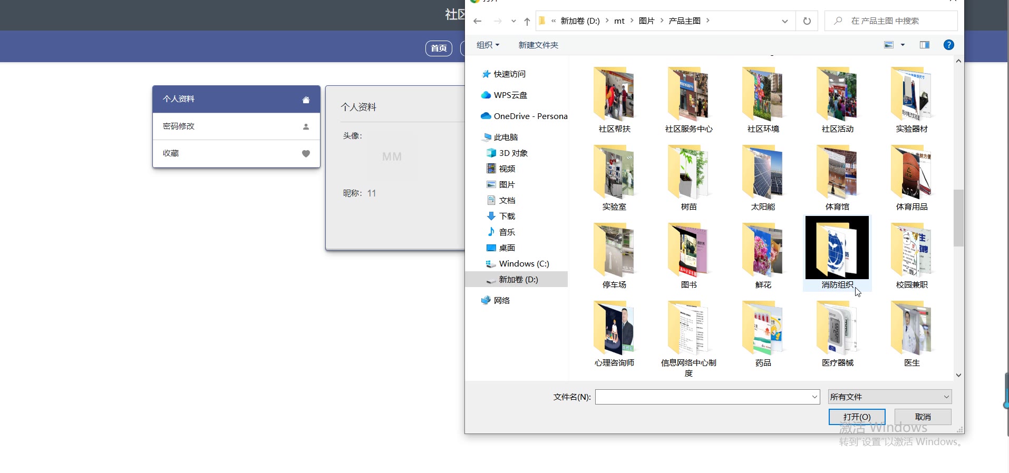Open the 停车场 folder

614,256
